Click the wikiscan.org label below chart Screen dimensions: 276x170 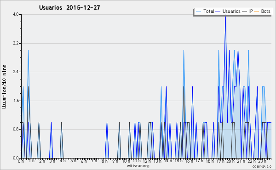click(138, 166)
